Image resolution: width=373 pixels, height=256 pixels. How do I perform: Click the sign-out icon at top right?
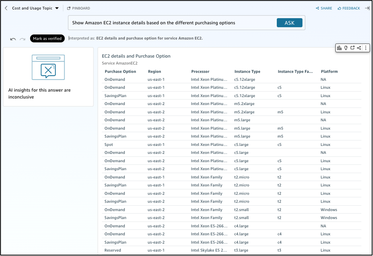[x=368, y=8]
